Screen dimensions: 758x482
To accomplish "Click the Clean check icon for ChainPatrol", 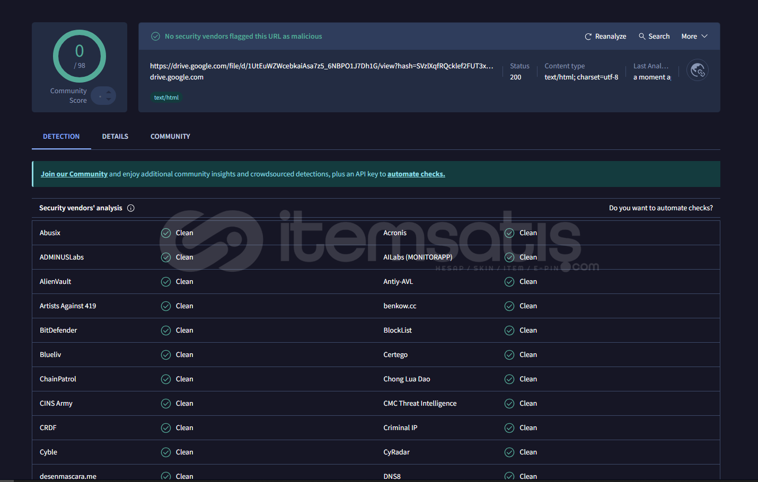I will [166, 379].
